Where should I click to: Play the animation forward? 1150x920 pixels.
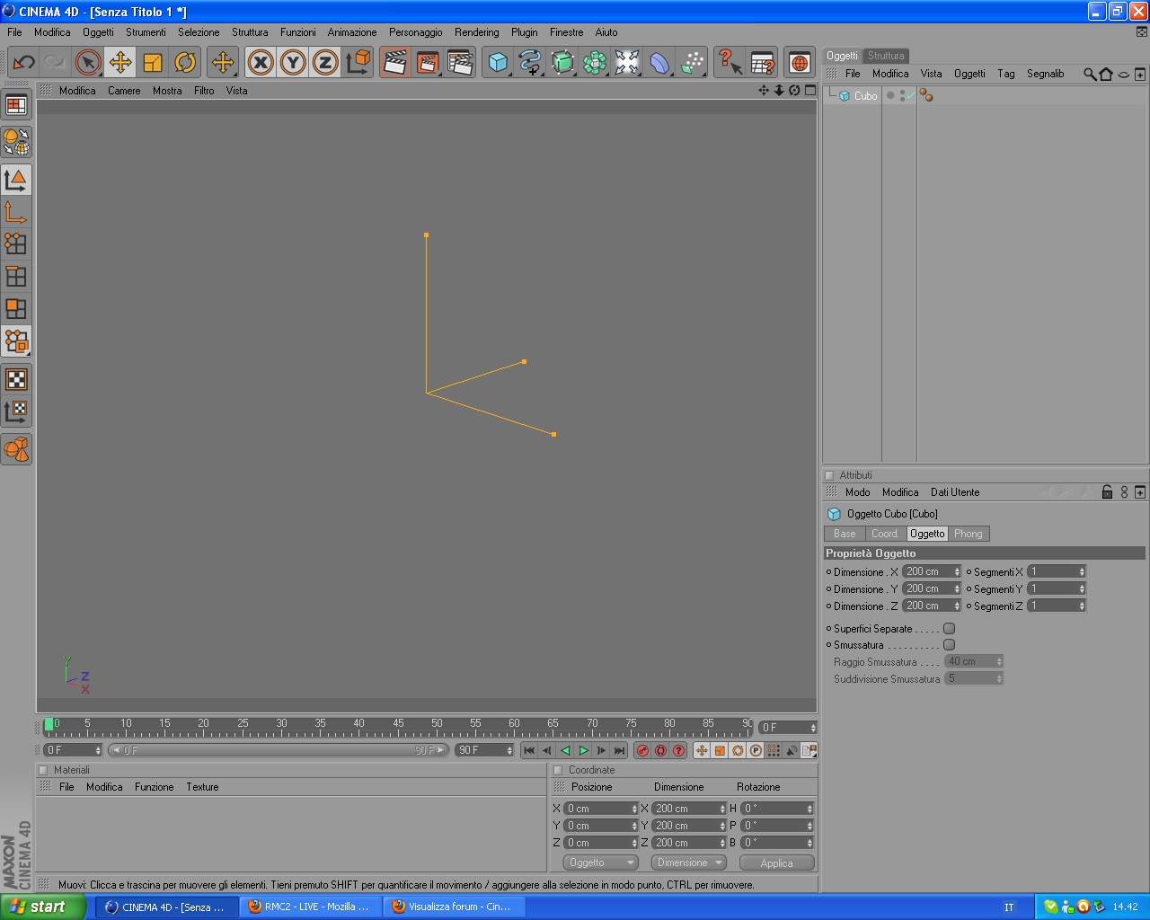coord(583,750)
